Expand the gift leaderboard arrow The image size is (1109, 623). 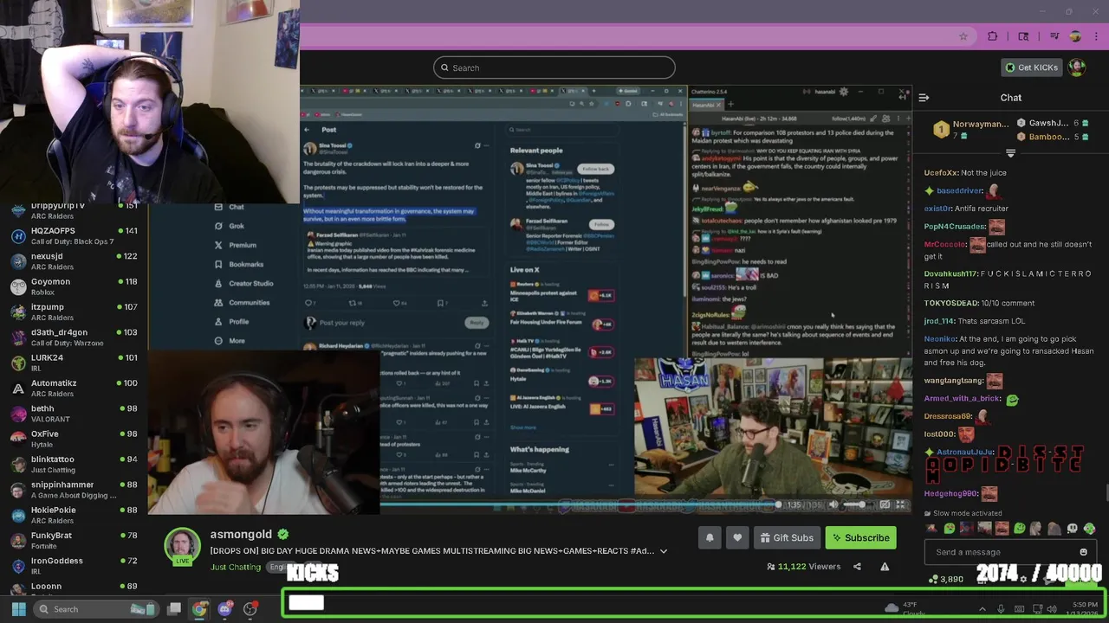click(1010, 153)
